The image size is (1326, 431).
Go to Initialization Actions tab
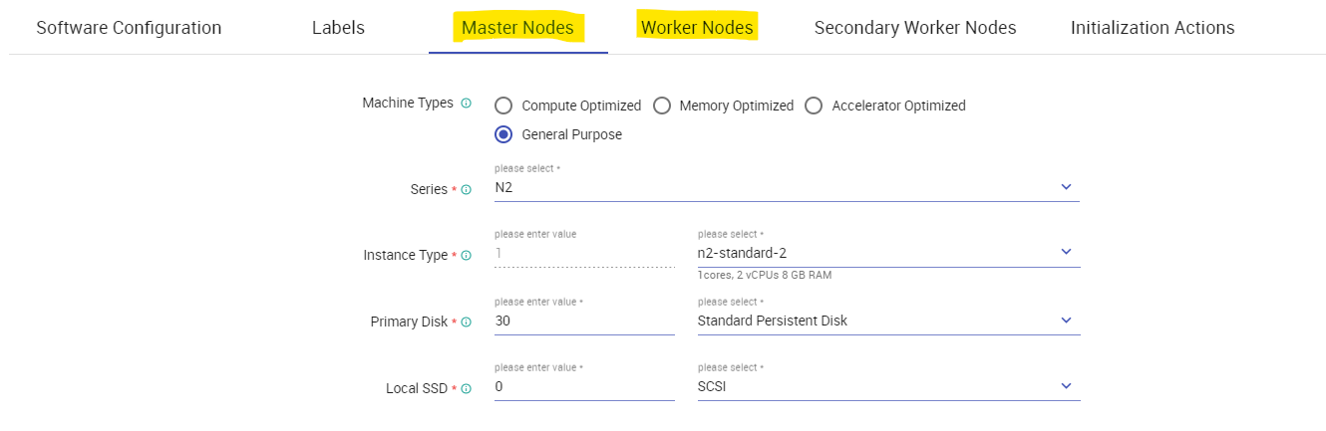[1152, 28]
